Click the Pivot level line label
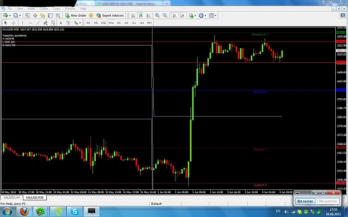 [x=260, y=92]
